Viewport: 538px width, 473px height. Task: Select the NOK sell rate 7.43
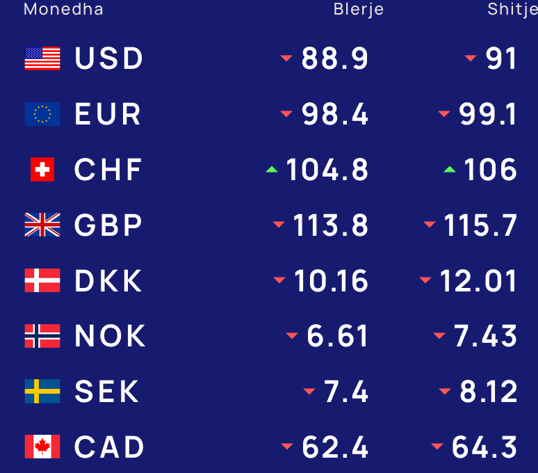[485, 336]
